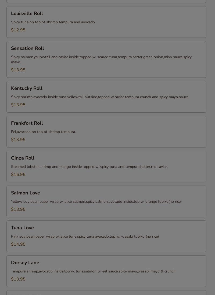Click the Ginza Roll steamed lobster description

89,167
